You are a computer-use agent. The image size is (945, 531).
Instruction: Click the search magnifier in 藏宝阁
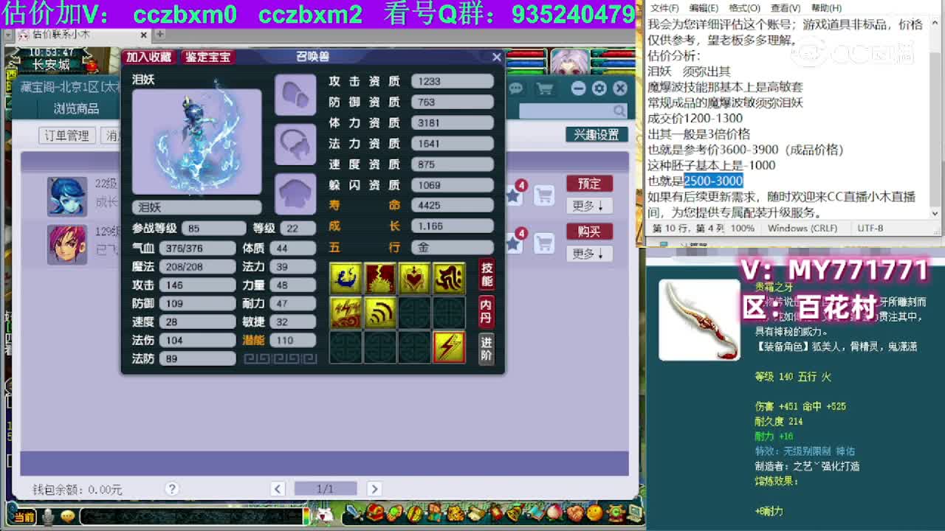click(619, 111)
